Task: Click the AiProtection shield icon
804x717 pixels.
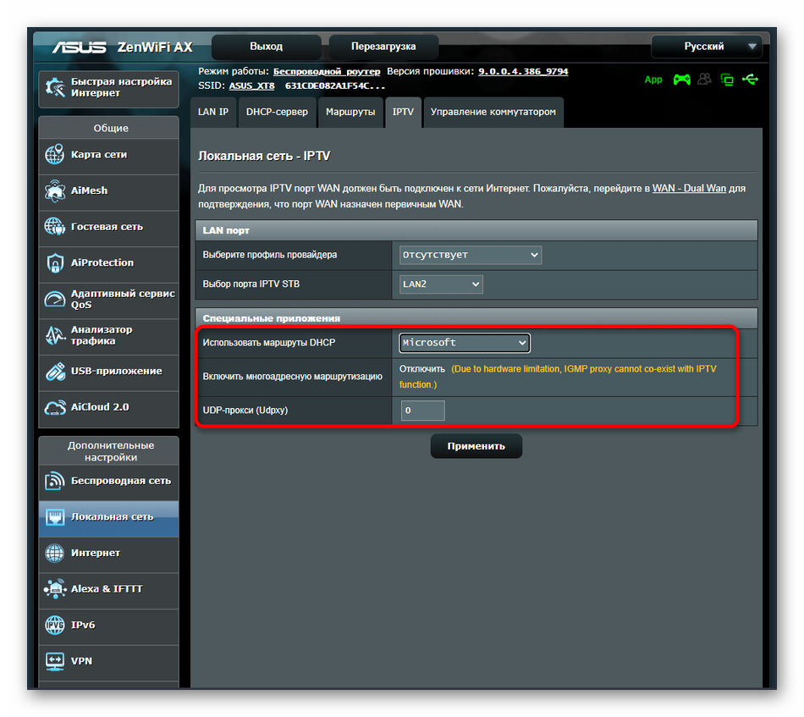Action: pos(55,263)
